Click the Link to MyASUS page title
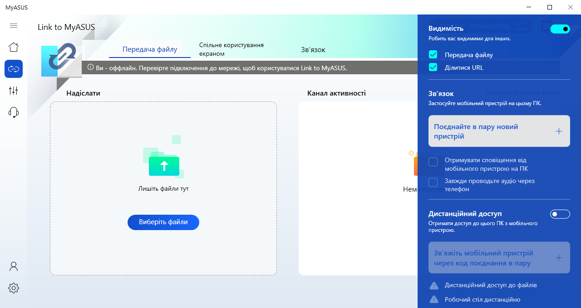Viewport: 581px width, 308px height. [x=66, y=27]
